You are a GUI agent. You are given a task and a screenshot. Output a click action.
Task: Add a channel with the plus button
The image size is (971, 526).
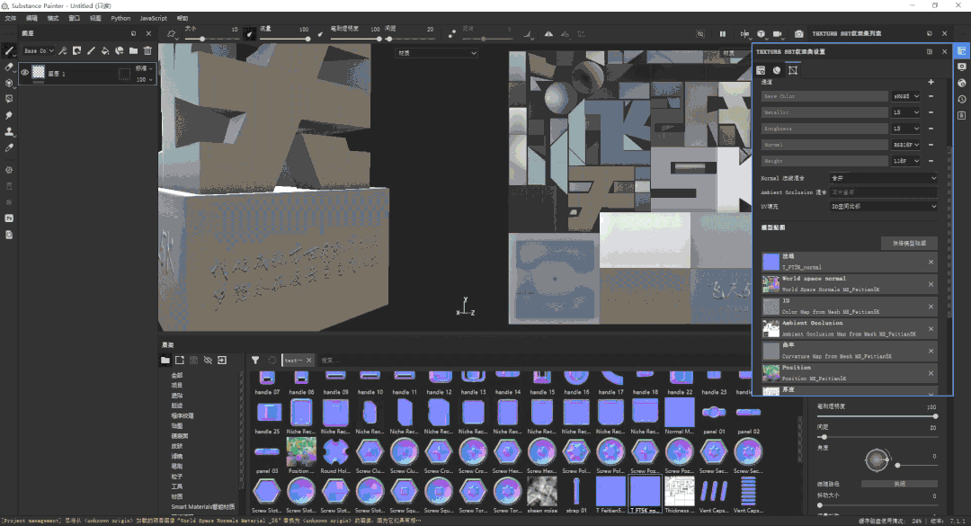coord(931,82)
